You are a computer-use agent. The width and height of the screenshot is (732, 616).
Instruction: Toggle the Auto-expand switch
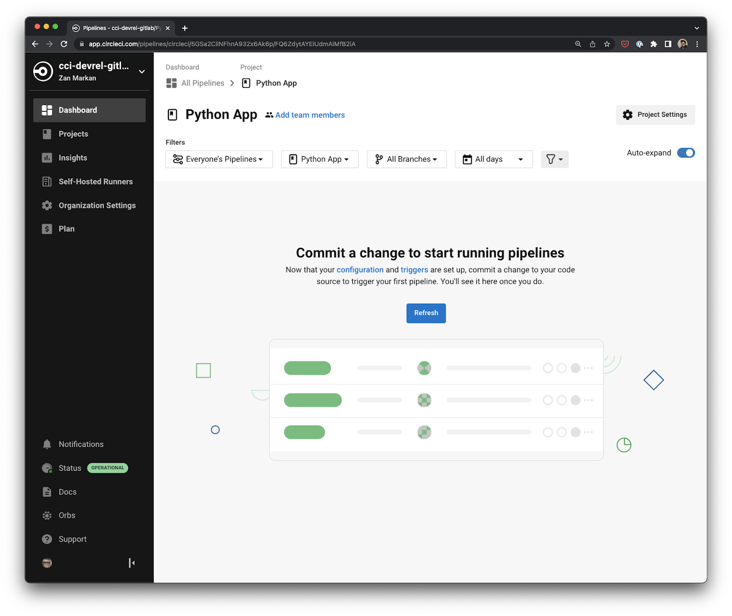pyautogui.click(x=686, y=153)
